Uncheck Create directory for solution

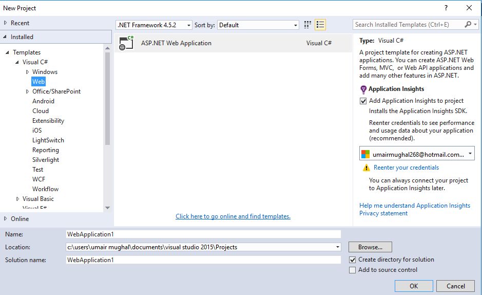353,260
